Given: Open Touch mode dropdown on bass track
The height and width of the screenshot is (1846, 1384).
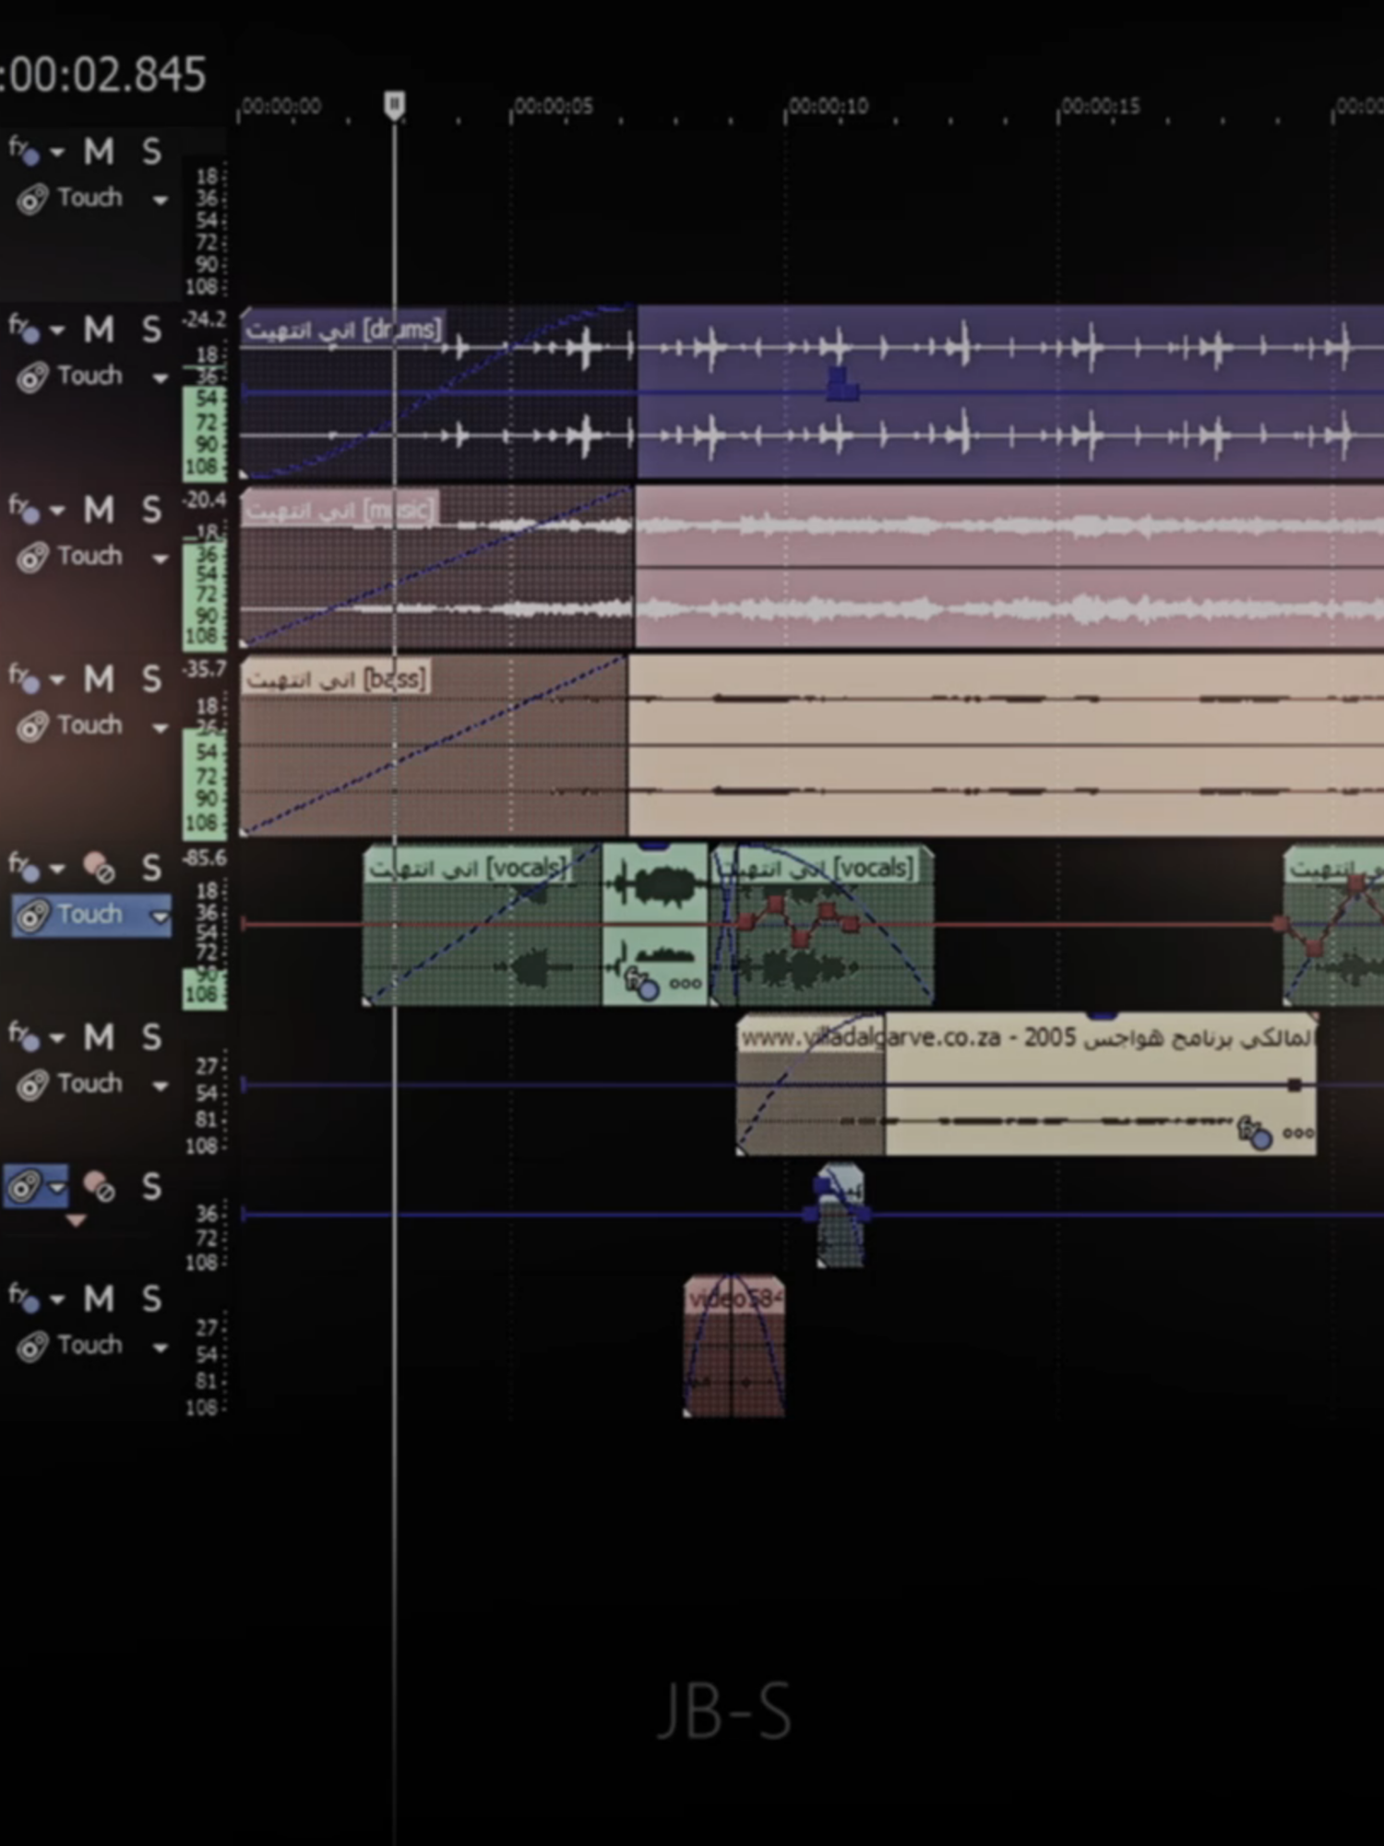Looking at the screenshot, I should click(160, 728).
